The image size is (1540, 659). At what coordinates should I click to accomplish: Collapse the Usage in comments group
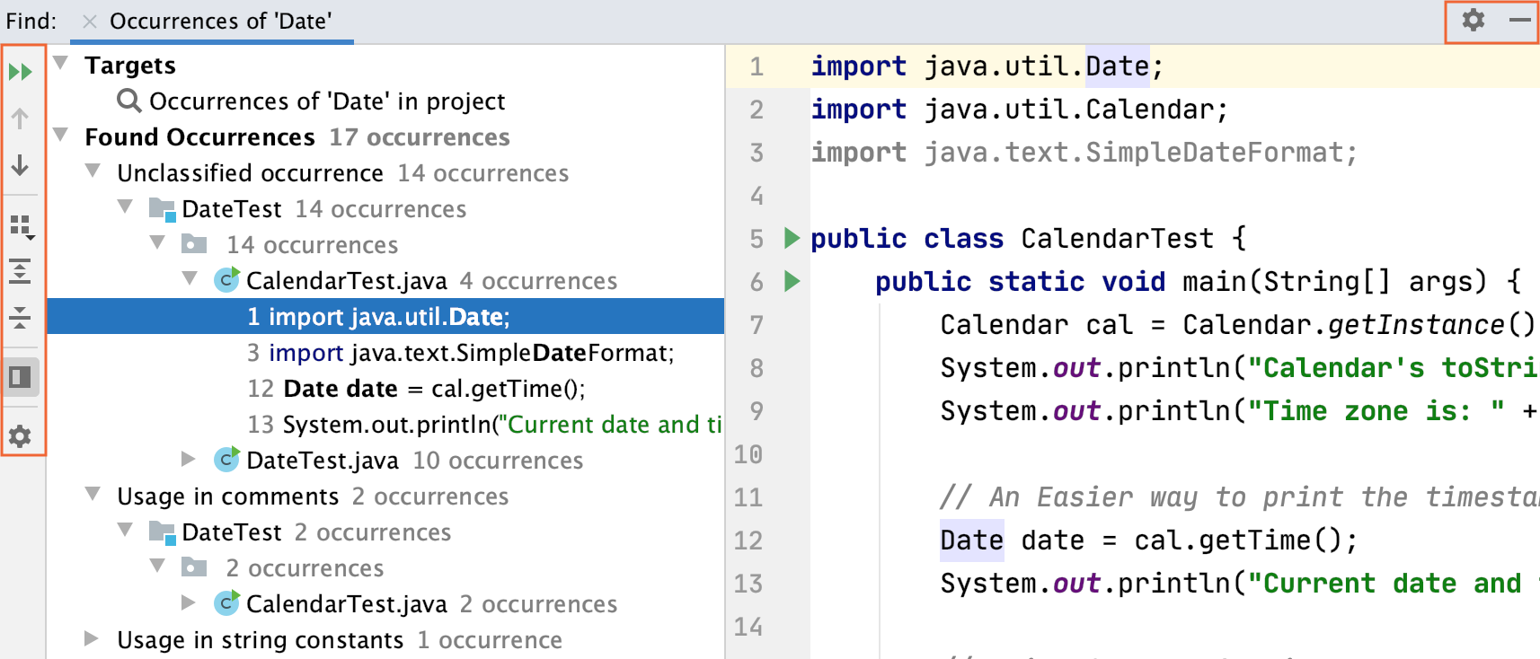[x=93, y=495]
